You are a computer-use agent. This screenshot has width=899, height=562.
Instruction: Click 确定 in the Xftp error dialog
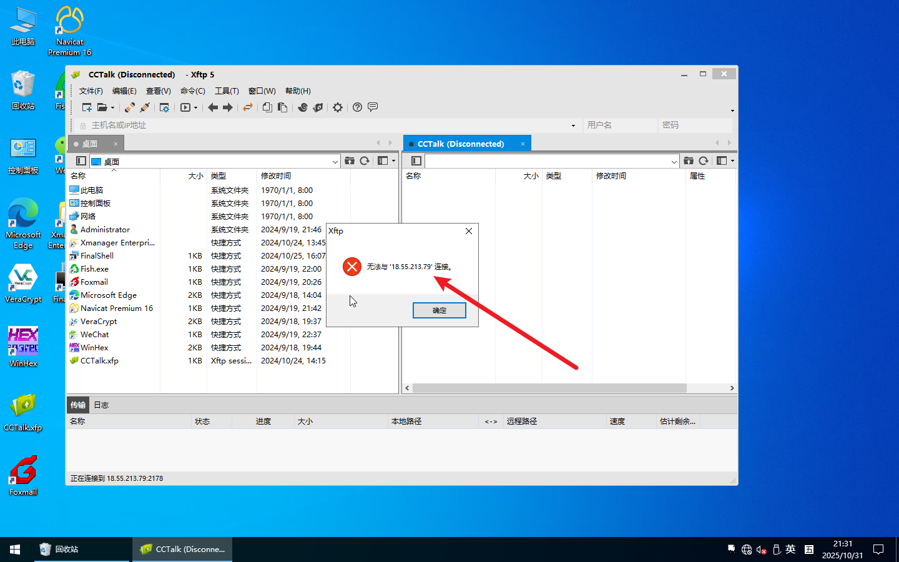(439, 310)
